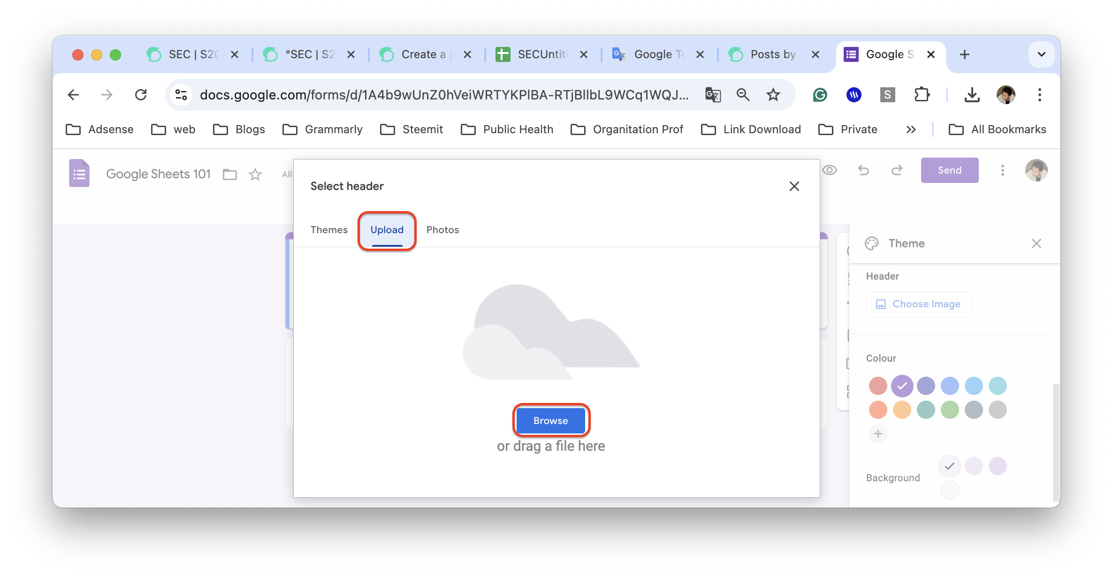Screen dimensions: 1113x577
Task: Open the Forms more options three-dot menu
Action: (x=1003, y=170)
